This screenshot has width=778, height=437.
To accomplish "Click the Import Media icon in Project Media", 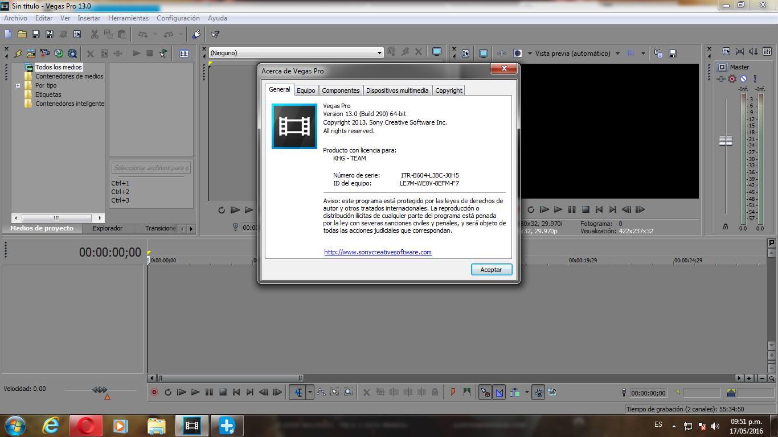I will click(x=31, y=53).
